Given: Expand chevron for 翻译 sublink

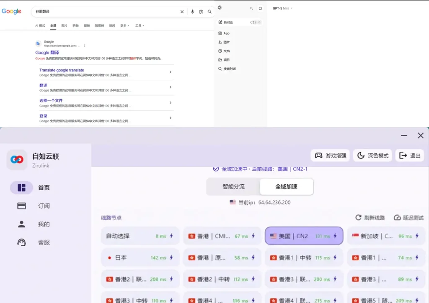Looking at the screenshot, I should 171,87.
